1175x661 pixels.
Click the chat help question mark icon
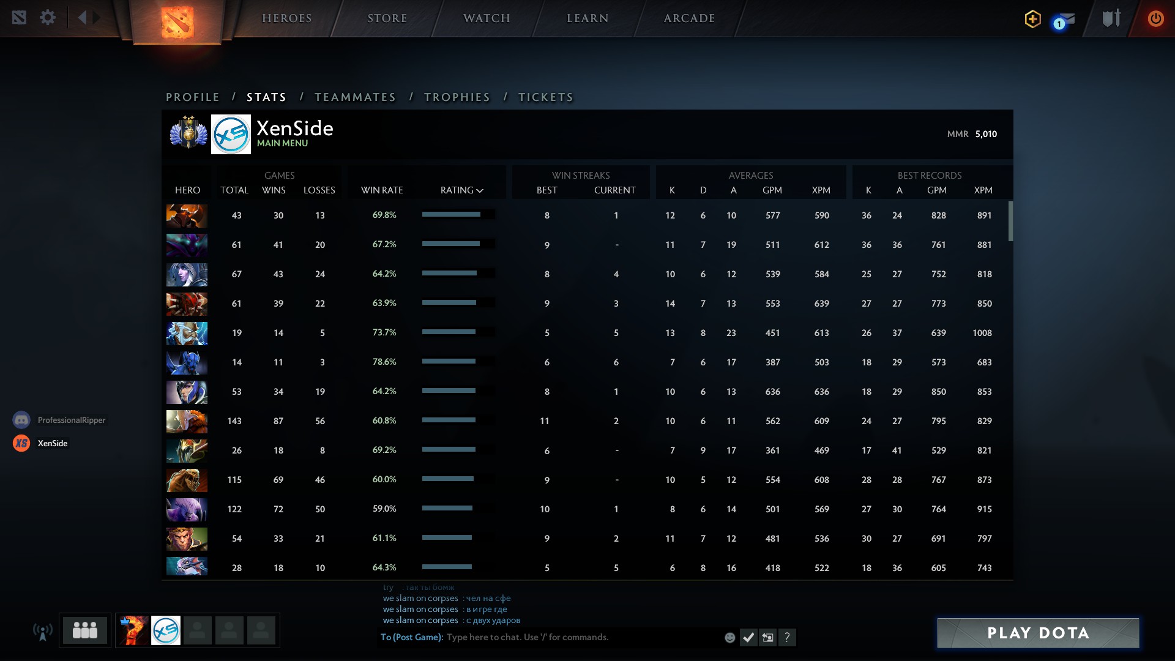787,638
